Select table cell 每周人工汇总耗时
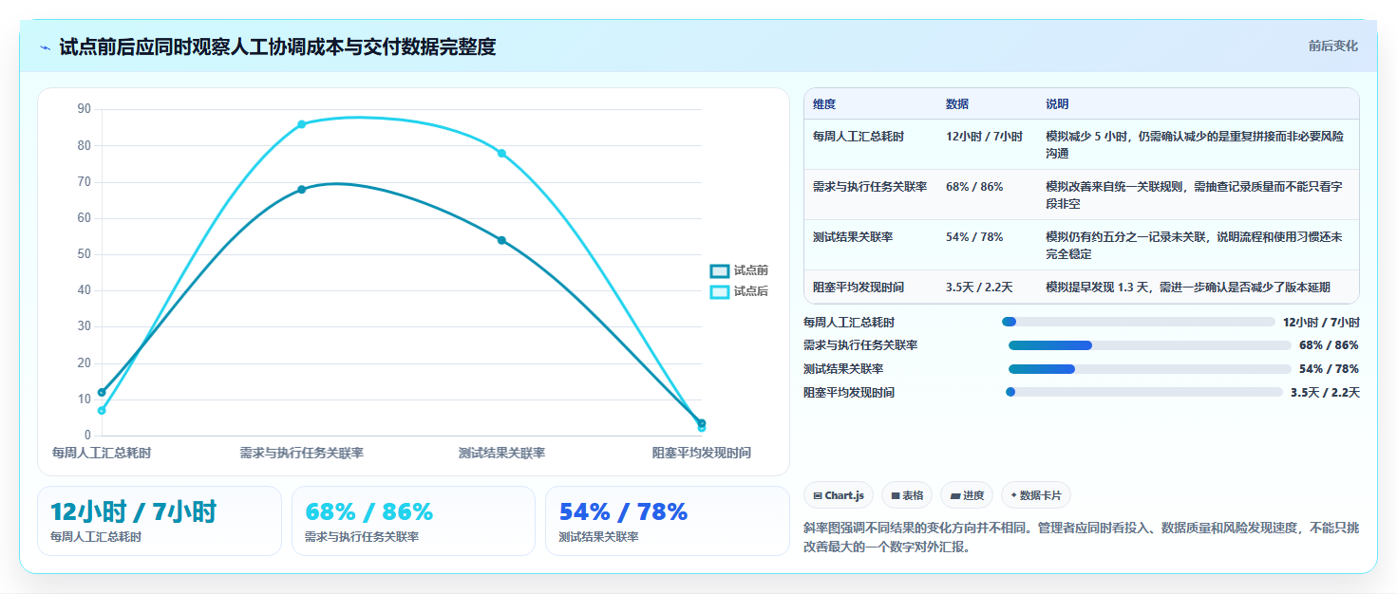This screenshot has width=1397, height=594. [x=859, y=137]
